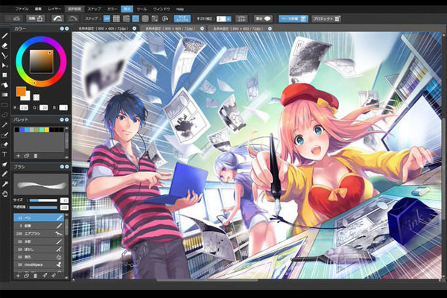Adjust brush opacity slider
447x298 pixels.
44,207
